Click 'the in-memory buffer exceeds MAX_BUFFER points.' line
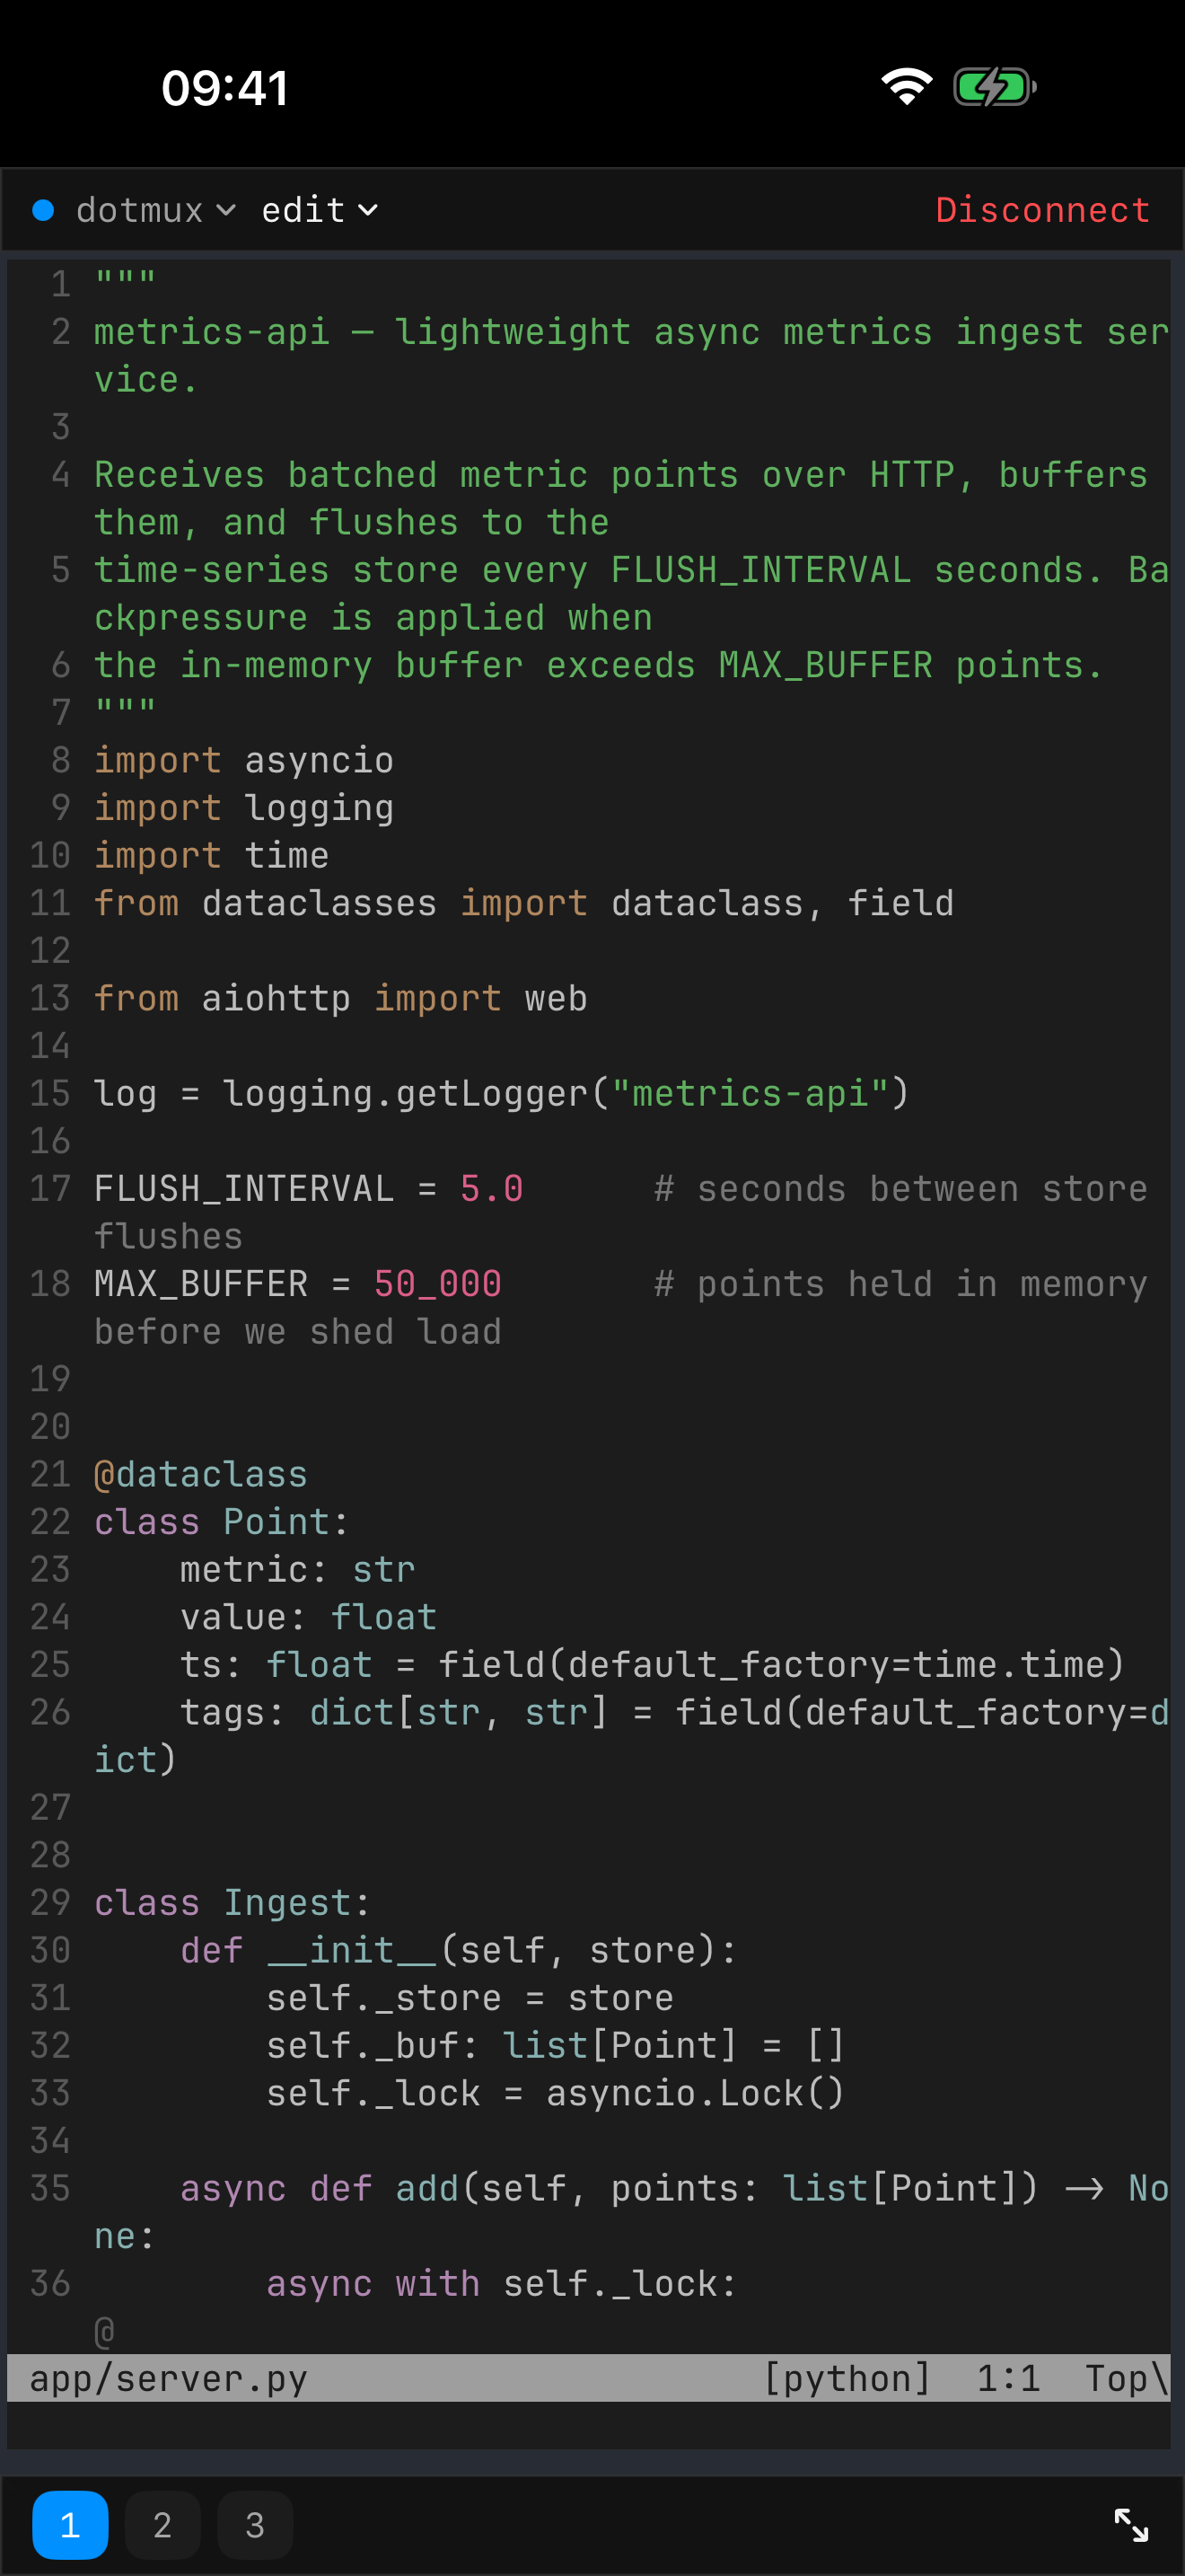 pyautogui.click(x=599, y=665)
